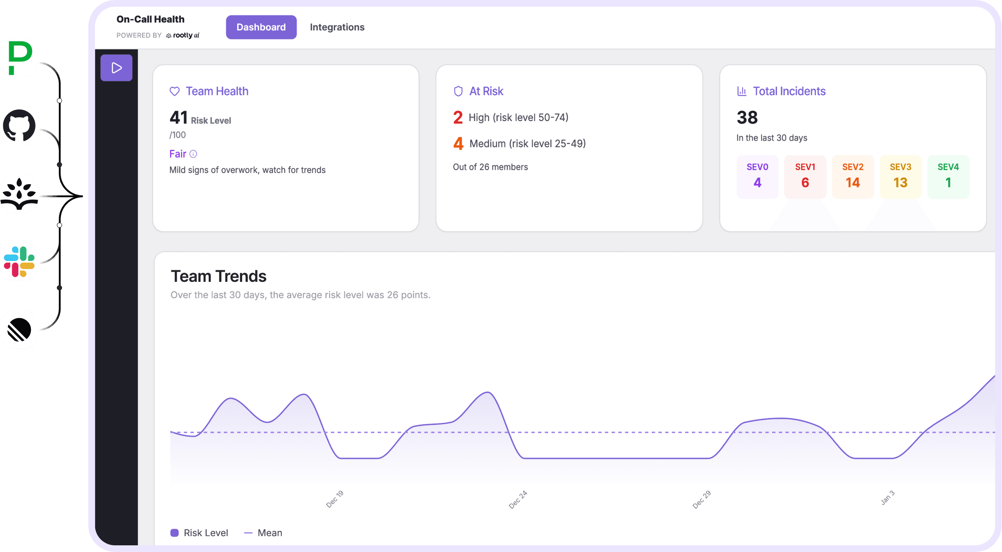Image resolution: width=1002 pixels, height=552 pixels.
Task: Click the play button in the sidebar
Action: point(116,67)
